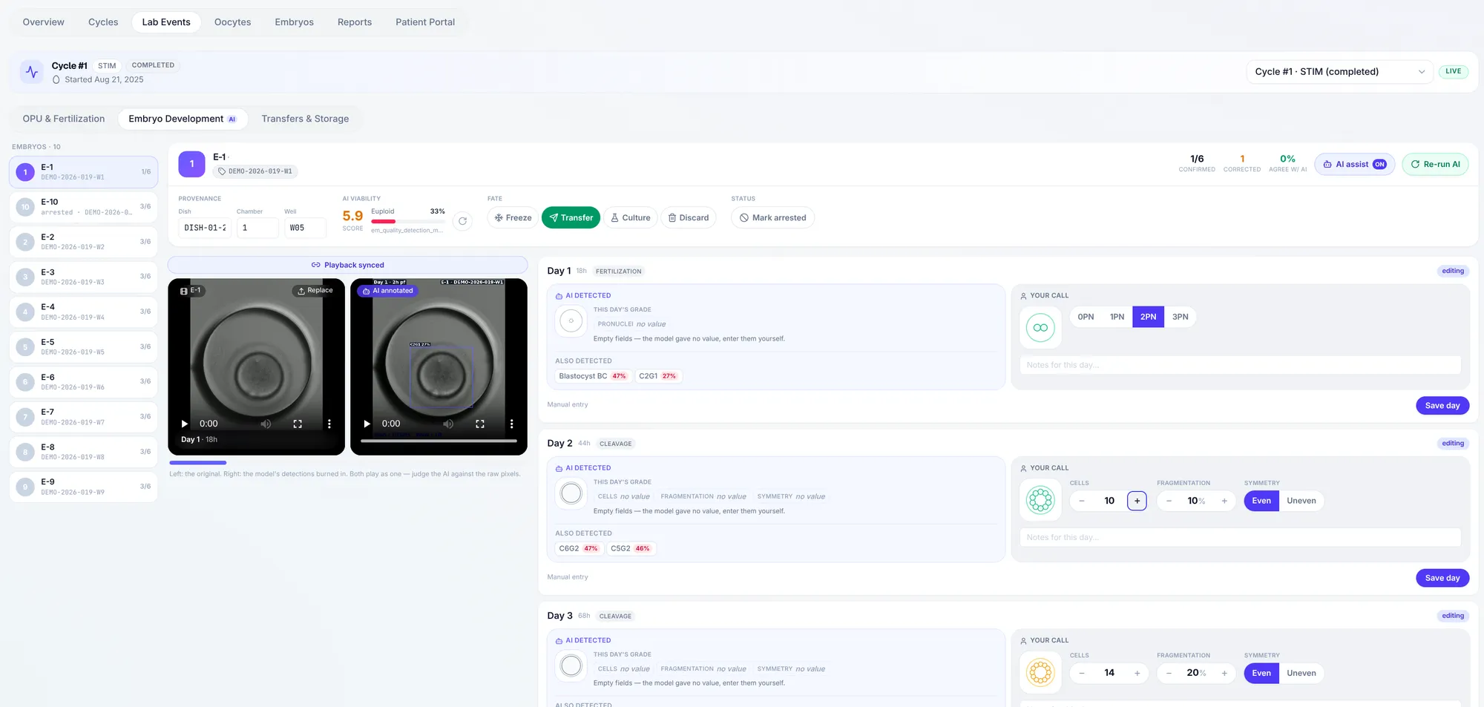Click the Day 3 cell cluster icon in Your Call
1484x707 pixels.
pyautogui.click(x=1040, y=673)
